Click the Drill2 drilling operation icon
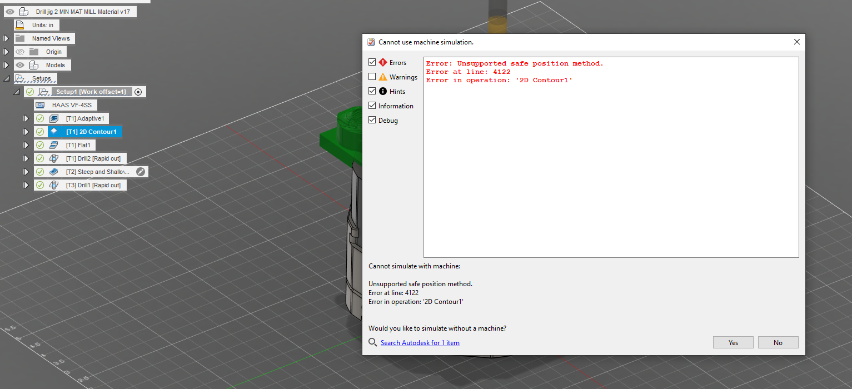Image resolution: width=852 pixels, height=389 pixels. tap(53, 158)
